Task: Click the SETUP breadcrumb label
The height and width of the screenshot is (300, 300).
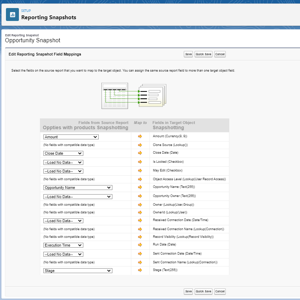Action: click(x=26, y=11)
